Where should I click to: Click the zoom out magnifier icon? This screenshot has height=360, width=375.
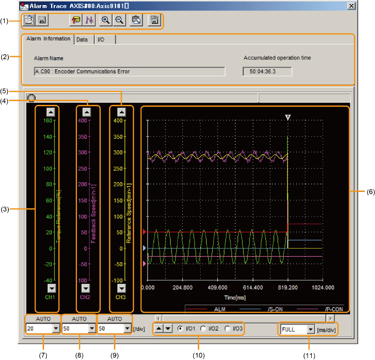pos(119,21)
